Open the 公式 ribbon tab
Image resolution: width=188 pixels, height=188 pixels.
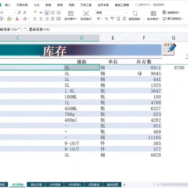click(x=37, y=5)
